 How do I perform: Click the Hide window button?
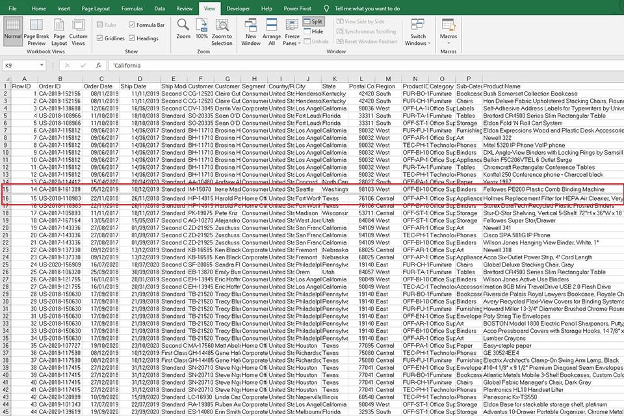(x=312, y=31)
